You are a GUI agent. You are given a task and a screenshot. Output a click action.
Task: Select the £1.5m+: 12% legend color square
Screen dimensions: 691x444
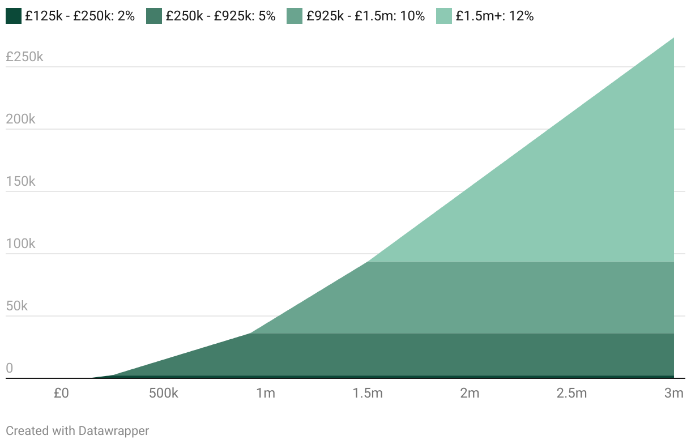pyautogui.click(x=444, y=16)
